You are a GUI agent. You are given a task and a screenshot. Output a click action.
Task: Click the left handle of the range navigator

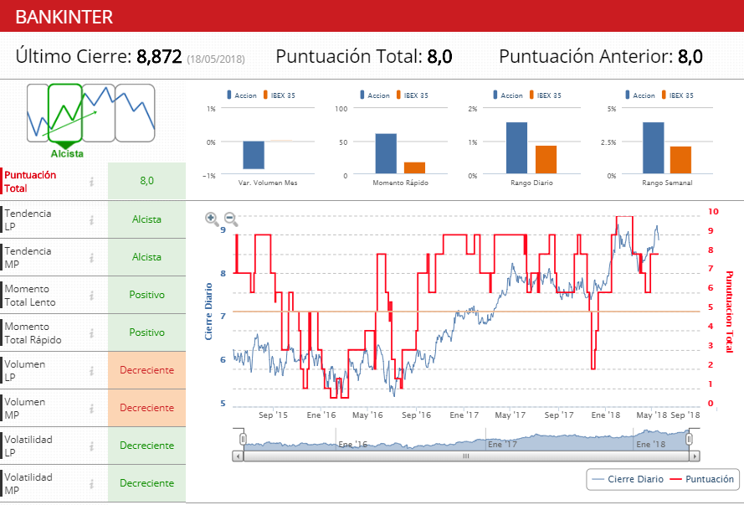[243, 439]
